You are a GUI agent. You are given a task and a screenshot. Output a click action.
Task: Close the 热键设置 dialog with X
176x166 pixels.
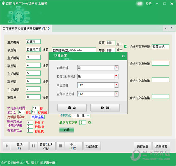[x=123, y=56]
